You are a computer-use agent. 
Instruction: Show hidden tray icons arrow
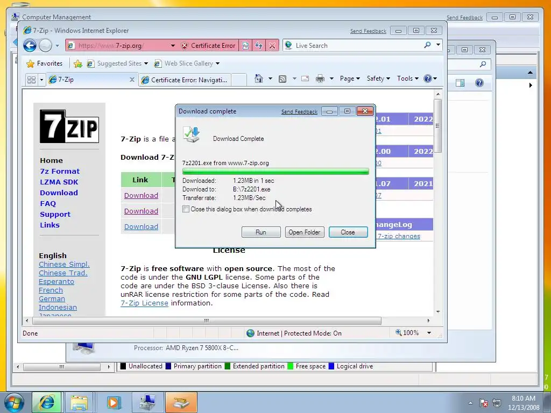point(470,403)
